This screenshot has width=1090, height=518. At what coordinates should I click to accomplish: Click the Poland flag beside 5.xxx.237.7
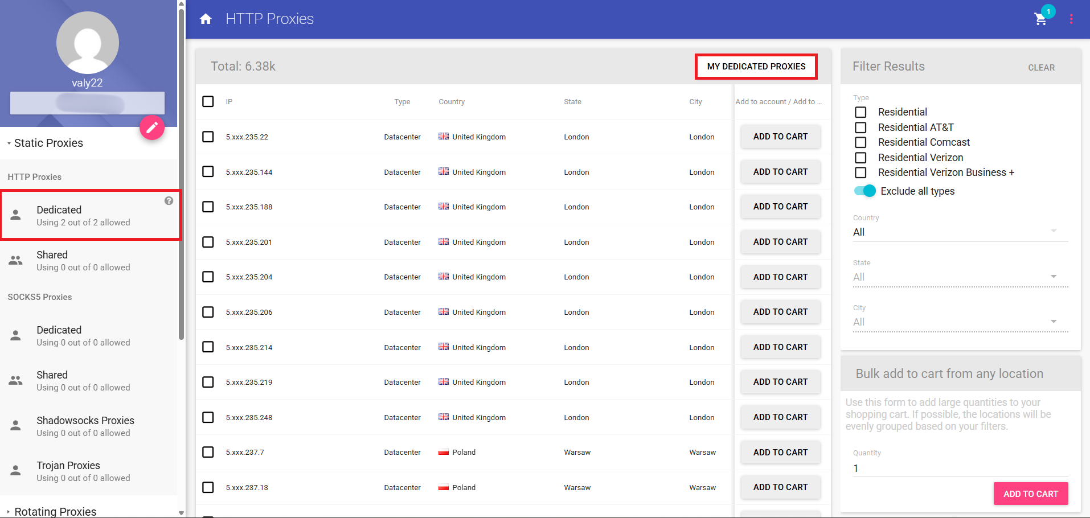[444, 451]
